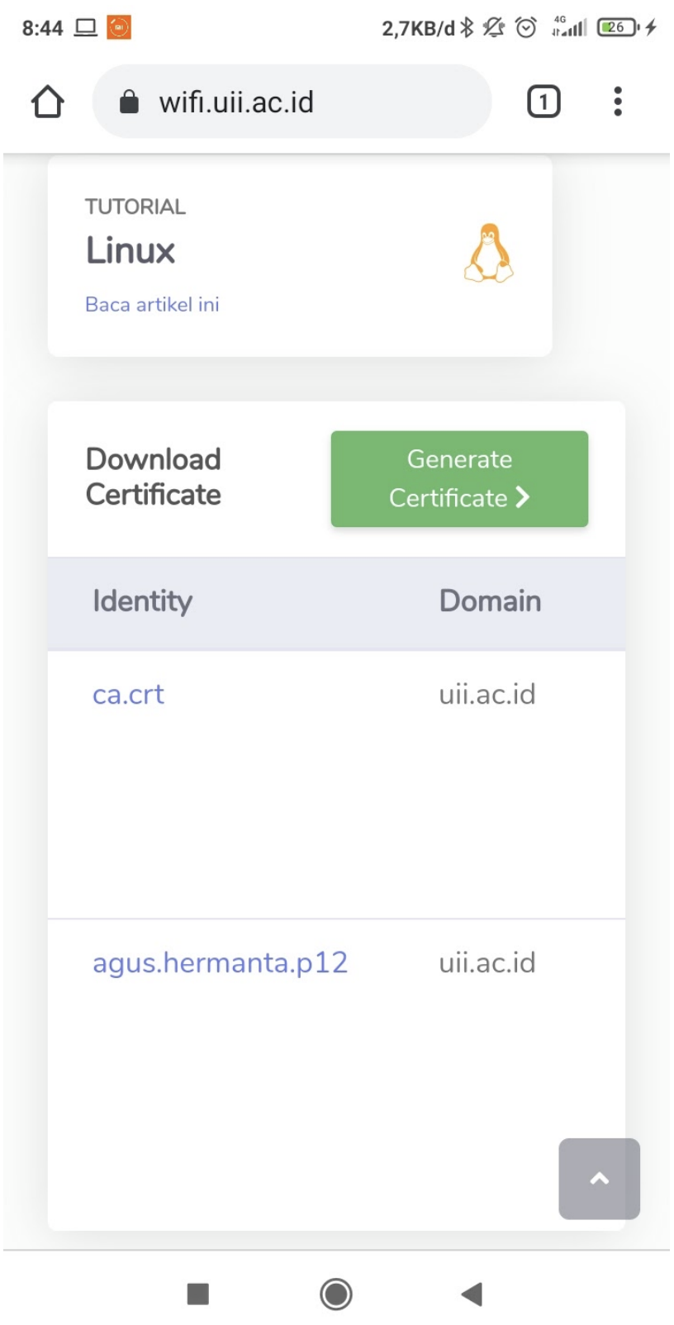This screenshot has width=674, height=1325.
Task: Tap the Linux tutorial heading
Action: pyautogui.click(x=131, y=250)
